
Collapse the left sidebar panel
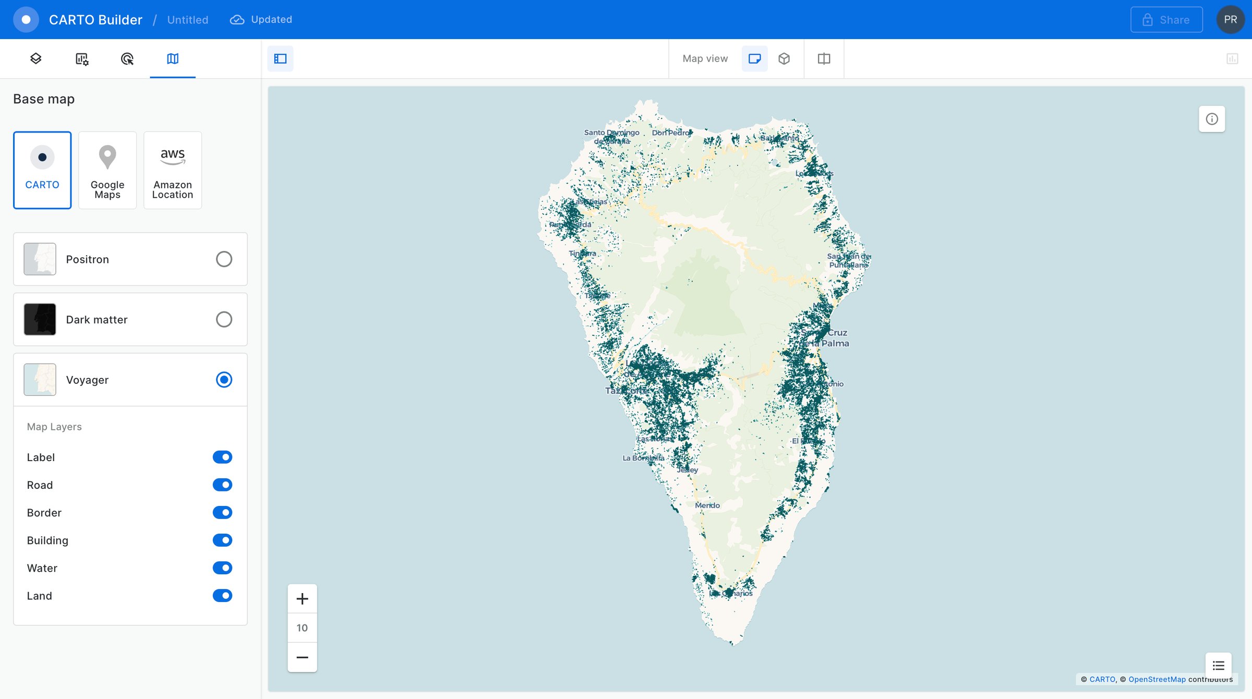[x=281, y=58]
